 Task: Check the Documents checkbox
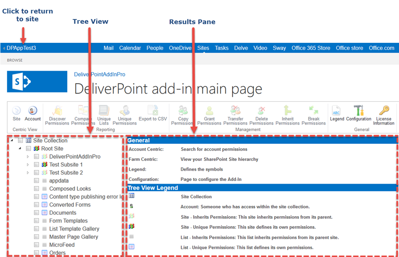tap(37, 212)
